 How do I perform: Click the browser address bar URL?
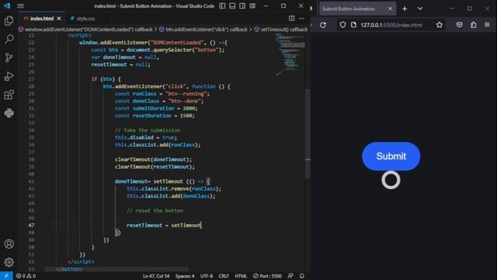pyautogui.click(x=391, y=25)
